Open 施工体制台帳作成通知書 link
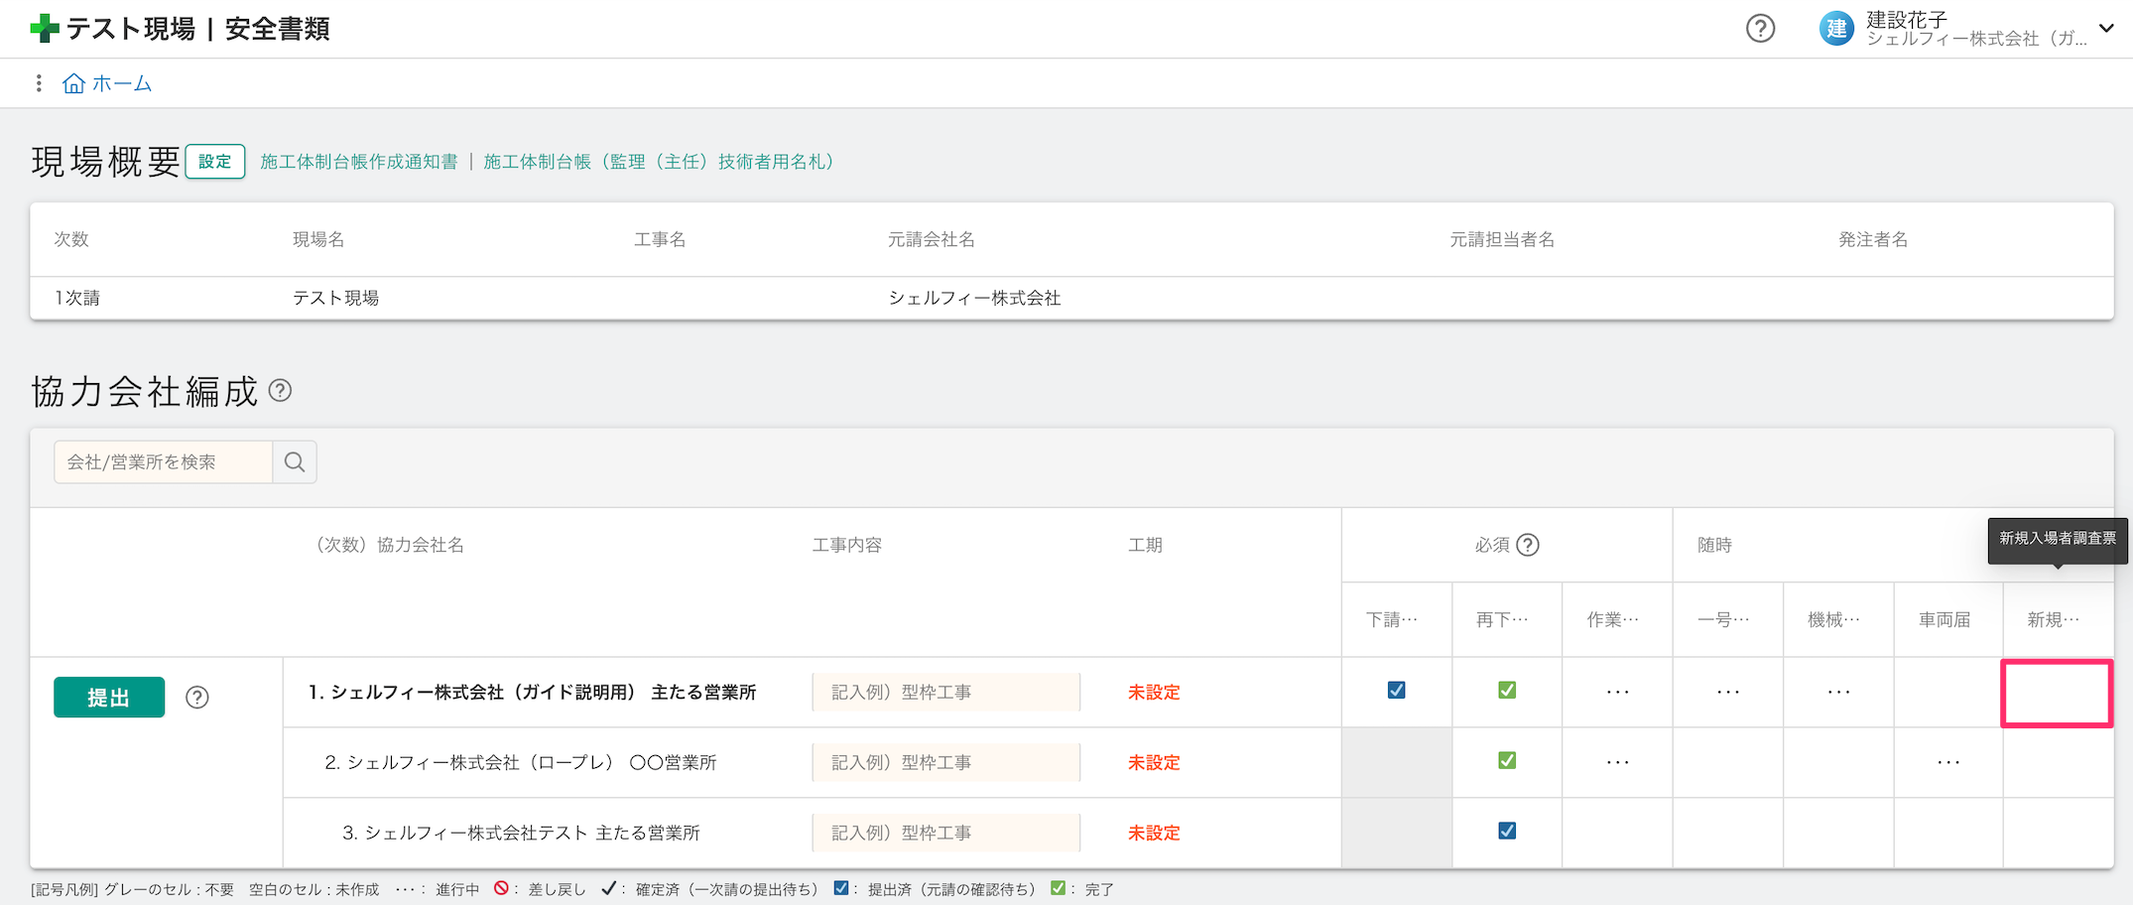 click(359, 162)
